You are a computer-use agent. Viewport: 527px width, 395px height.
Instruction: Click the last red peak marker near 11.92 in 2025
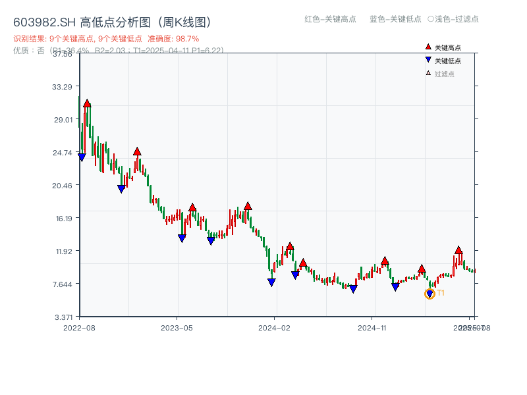458,250
